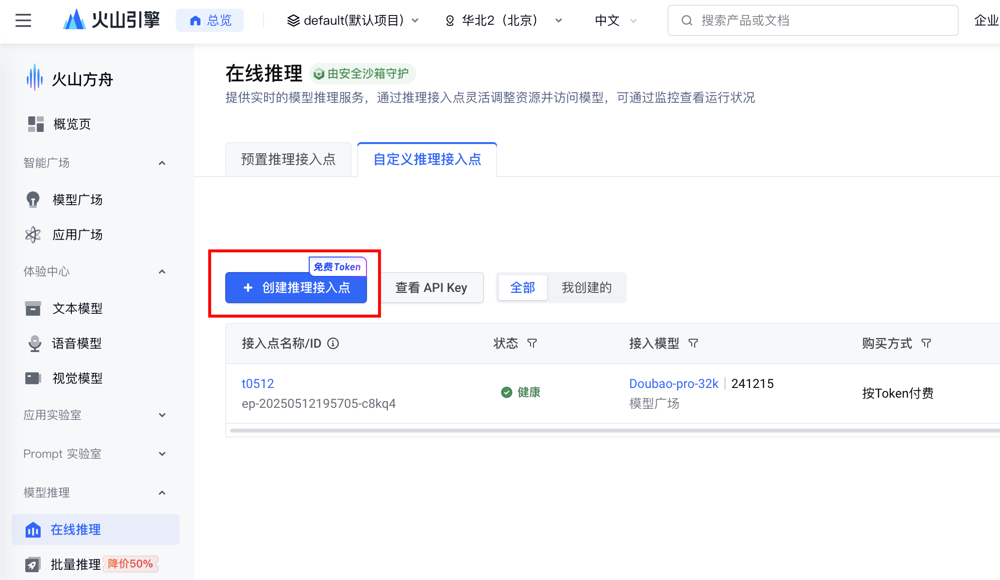Image resolution: width=1000 pixels, height=580 pixels.
Task: Select the 全部 filter toggle
Action: tap(522, 288)
